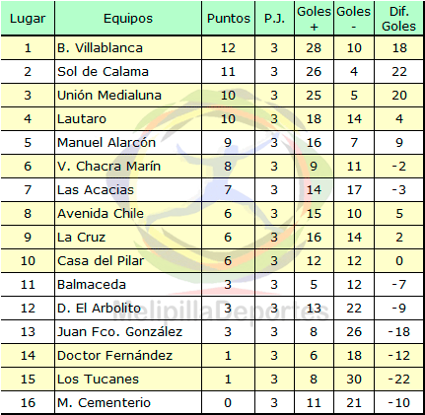425x415 pixels.
Task: Select the Lugar header cell
Action: pyautogui.click(x=28, y=19)
